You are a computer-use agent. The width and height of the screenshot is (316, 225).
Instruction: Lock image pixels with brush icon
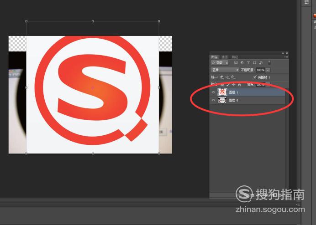click(x=228, y=85)
